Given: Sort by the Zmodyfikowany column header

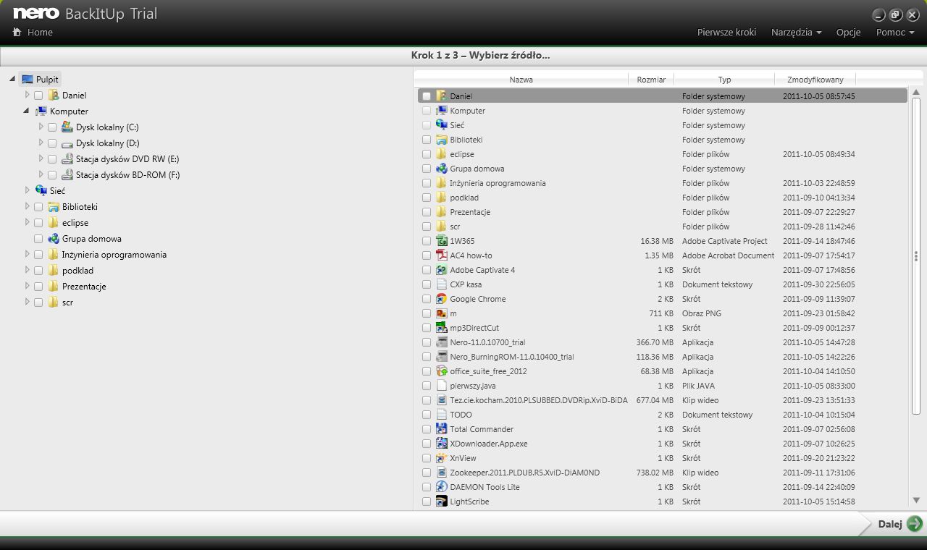Looking at the screenshot, I should 815,80.
